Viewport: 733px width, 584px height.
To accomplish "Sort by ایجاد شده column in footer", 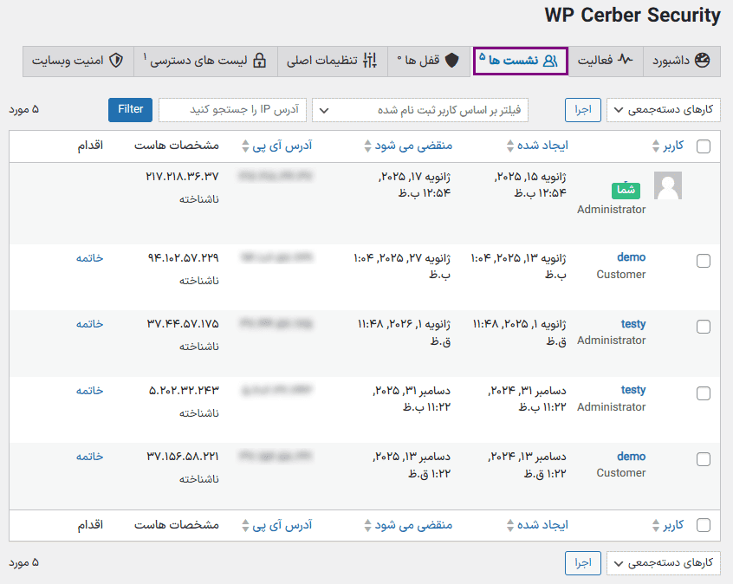I will pos(542,525).
